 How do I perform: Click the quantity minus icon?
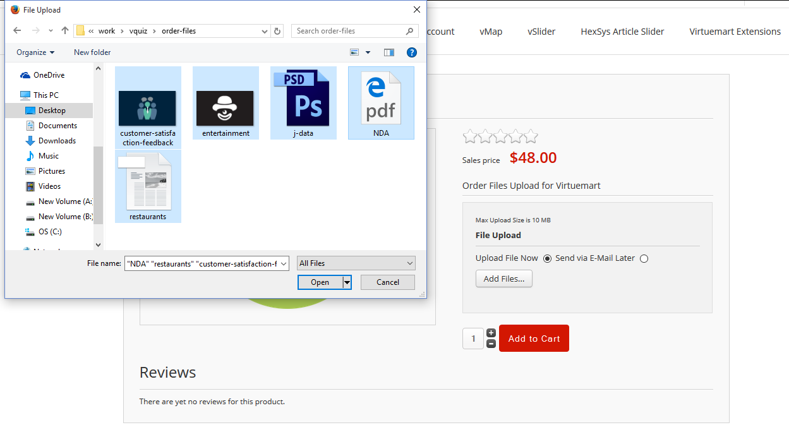(x=491, y=344)
